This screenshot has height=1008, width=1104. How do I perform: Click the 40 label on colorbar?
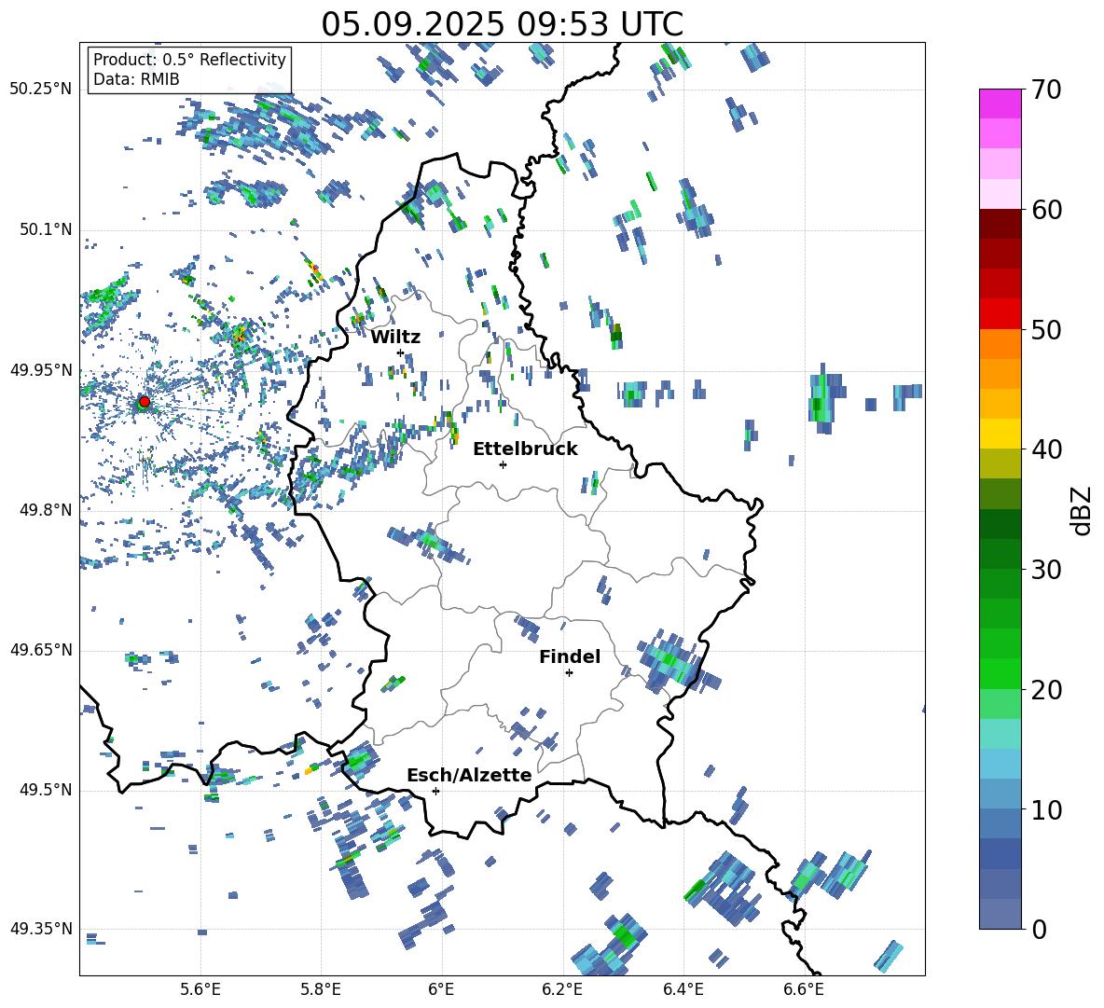click(1046, 449)
